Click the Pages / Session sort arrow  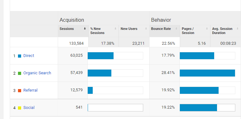click(207, 29)
